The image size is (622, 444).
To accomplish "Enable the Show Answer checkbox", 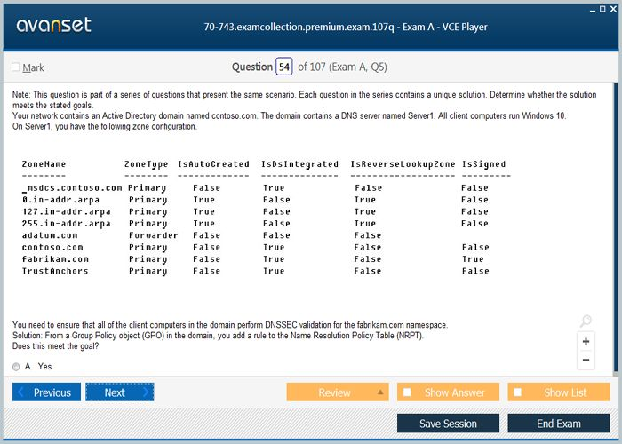I will pos(407,392).
